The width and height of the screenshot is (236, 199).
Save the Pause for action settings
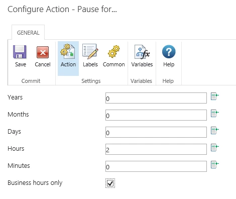(x=20, y=56)
